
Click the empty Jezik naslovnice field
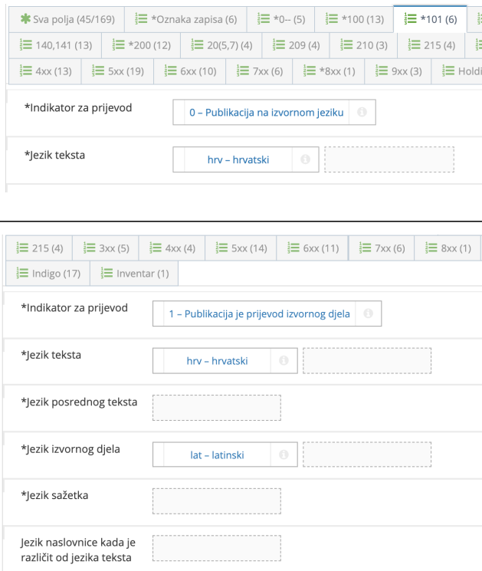click(217, 548)
